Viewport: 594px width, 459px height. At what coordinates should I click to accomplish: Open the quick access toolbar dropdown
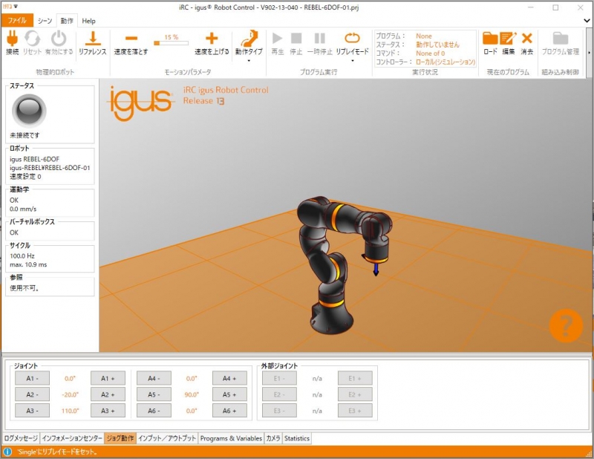[x=16, y=7]
